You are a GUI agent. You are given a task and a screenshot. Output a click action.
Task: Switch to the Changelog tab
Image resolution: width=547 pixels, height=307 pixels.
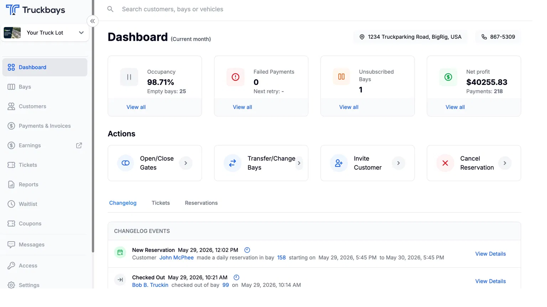pyautogui.click(x=123, y=203)
